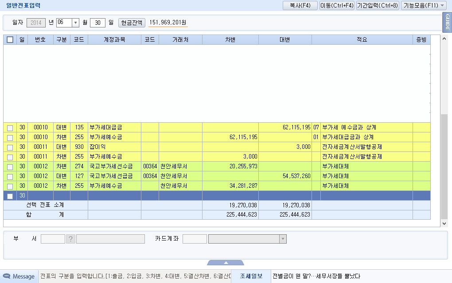Click the 일반전표입력 title
Screen dimensions: 452x283
tap(23, 5)
